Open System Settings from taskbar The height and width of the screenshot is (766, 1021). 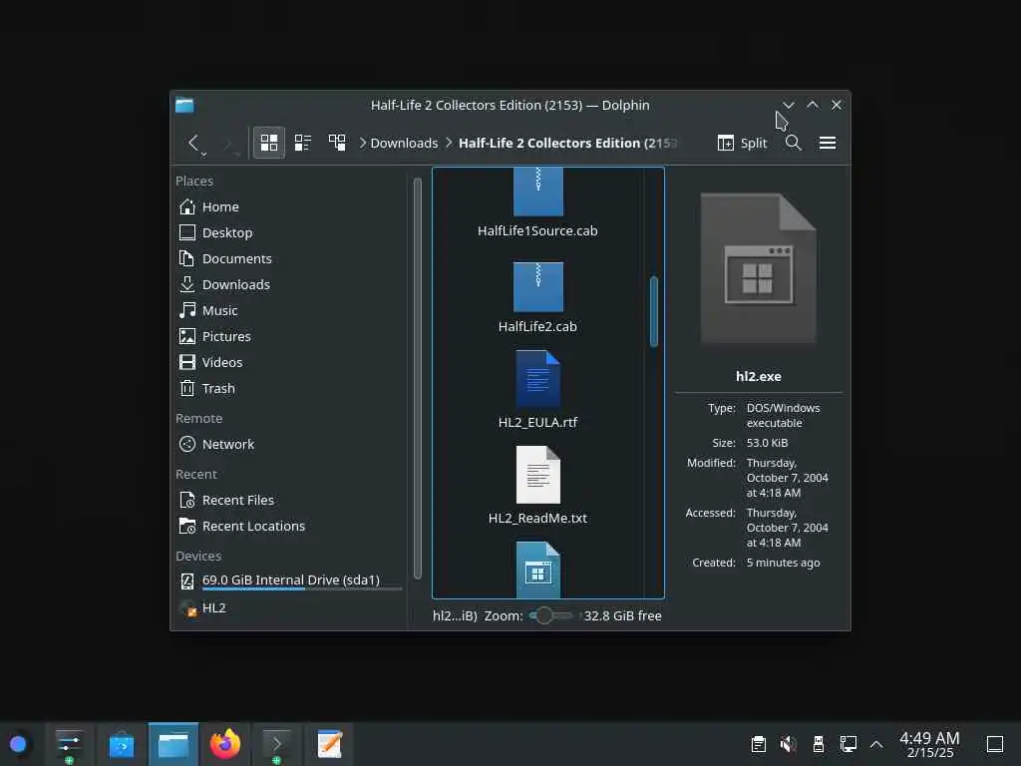click(69, 744)
